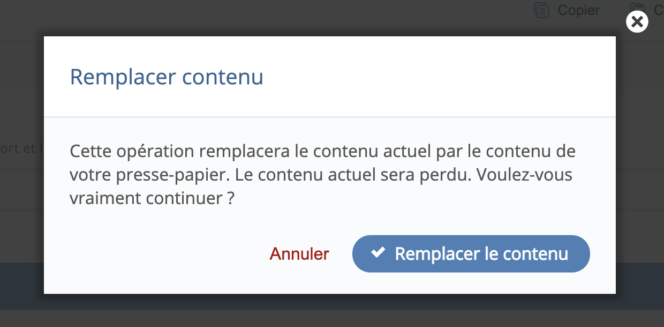Click empty dialog space left of Annuler

[161, 254]
